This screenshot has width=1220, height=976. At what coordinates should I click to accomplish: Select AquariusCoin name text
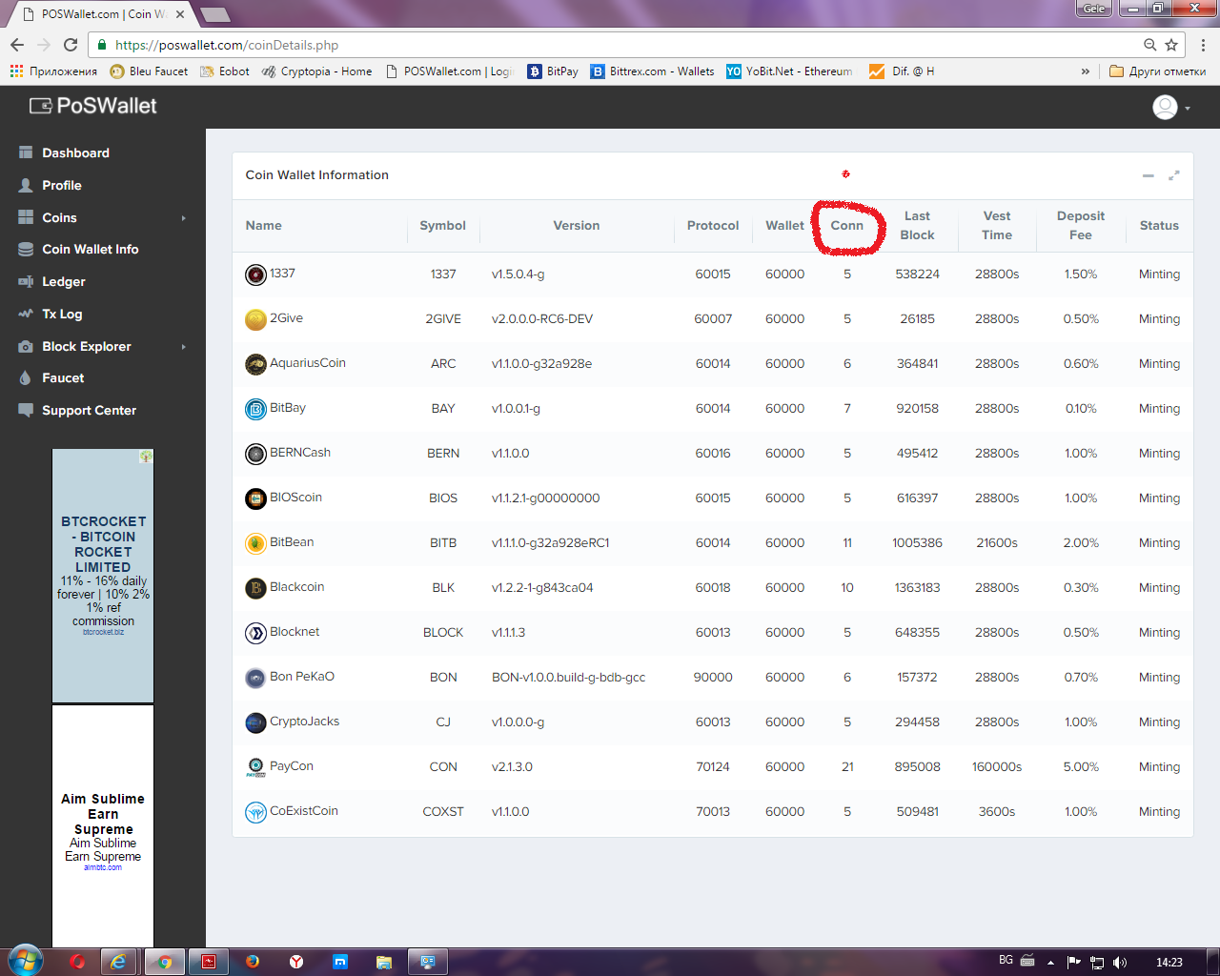point(308,363)
